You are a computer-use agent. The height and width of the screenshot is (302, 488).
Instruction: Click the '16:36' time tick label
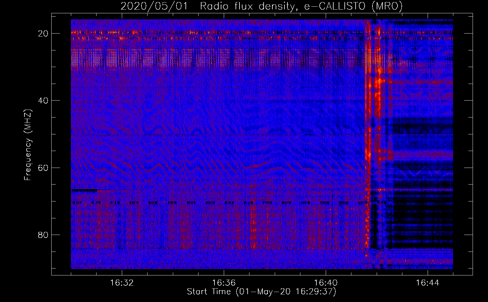point(224,283)
